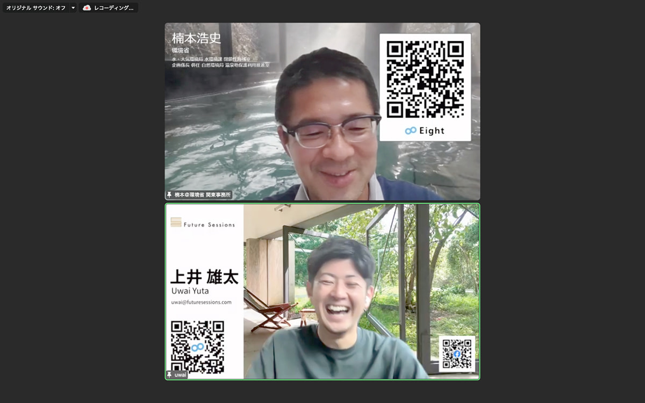Click the large Eight QR code
Viewport: 645px width, 403px height.
pos(425,79)
